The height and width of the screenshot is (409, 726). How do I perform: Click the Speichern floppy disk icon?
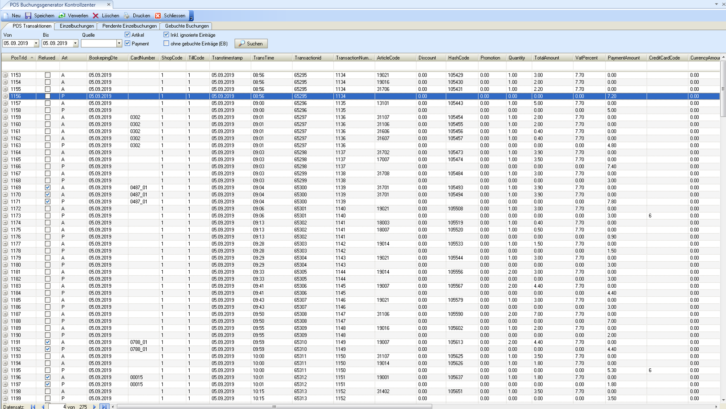28,16
